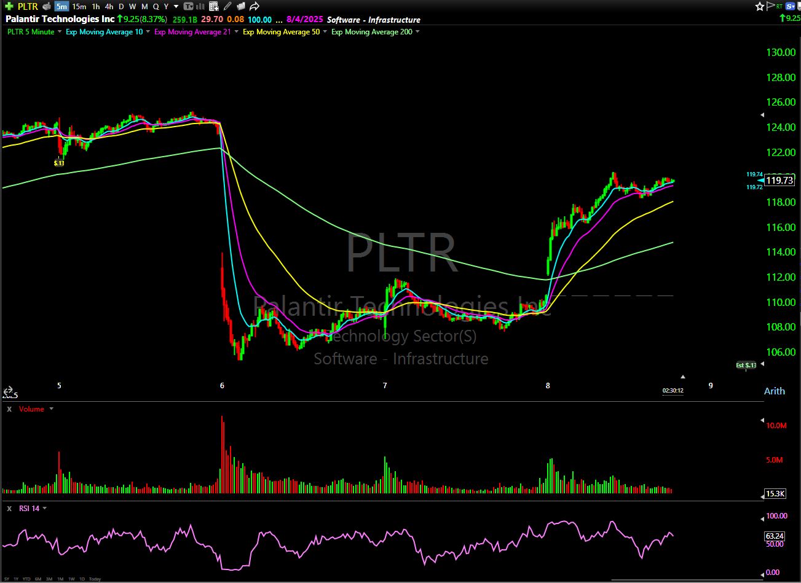Viewport: 801px width, 583px height.
Task: Click the green plus add icon
Action: pyautogui.click(x=9, y=6)
